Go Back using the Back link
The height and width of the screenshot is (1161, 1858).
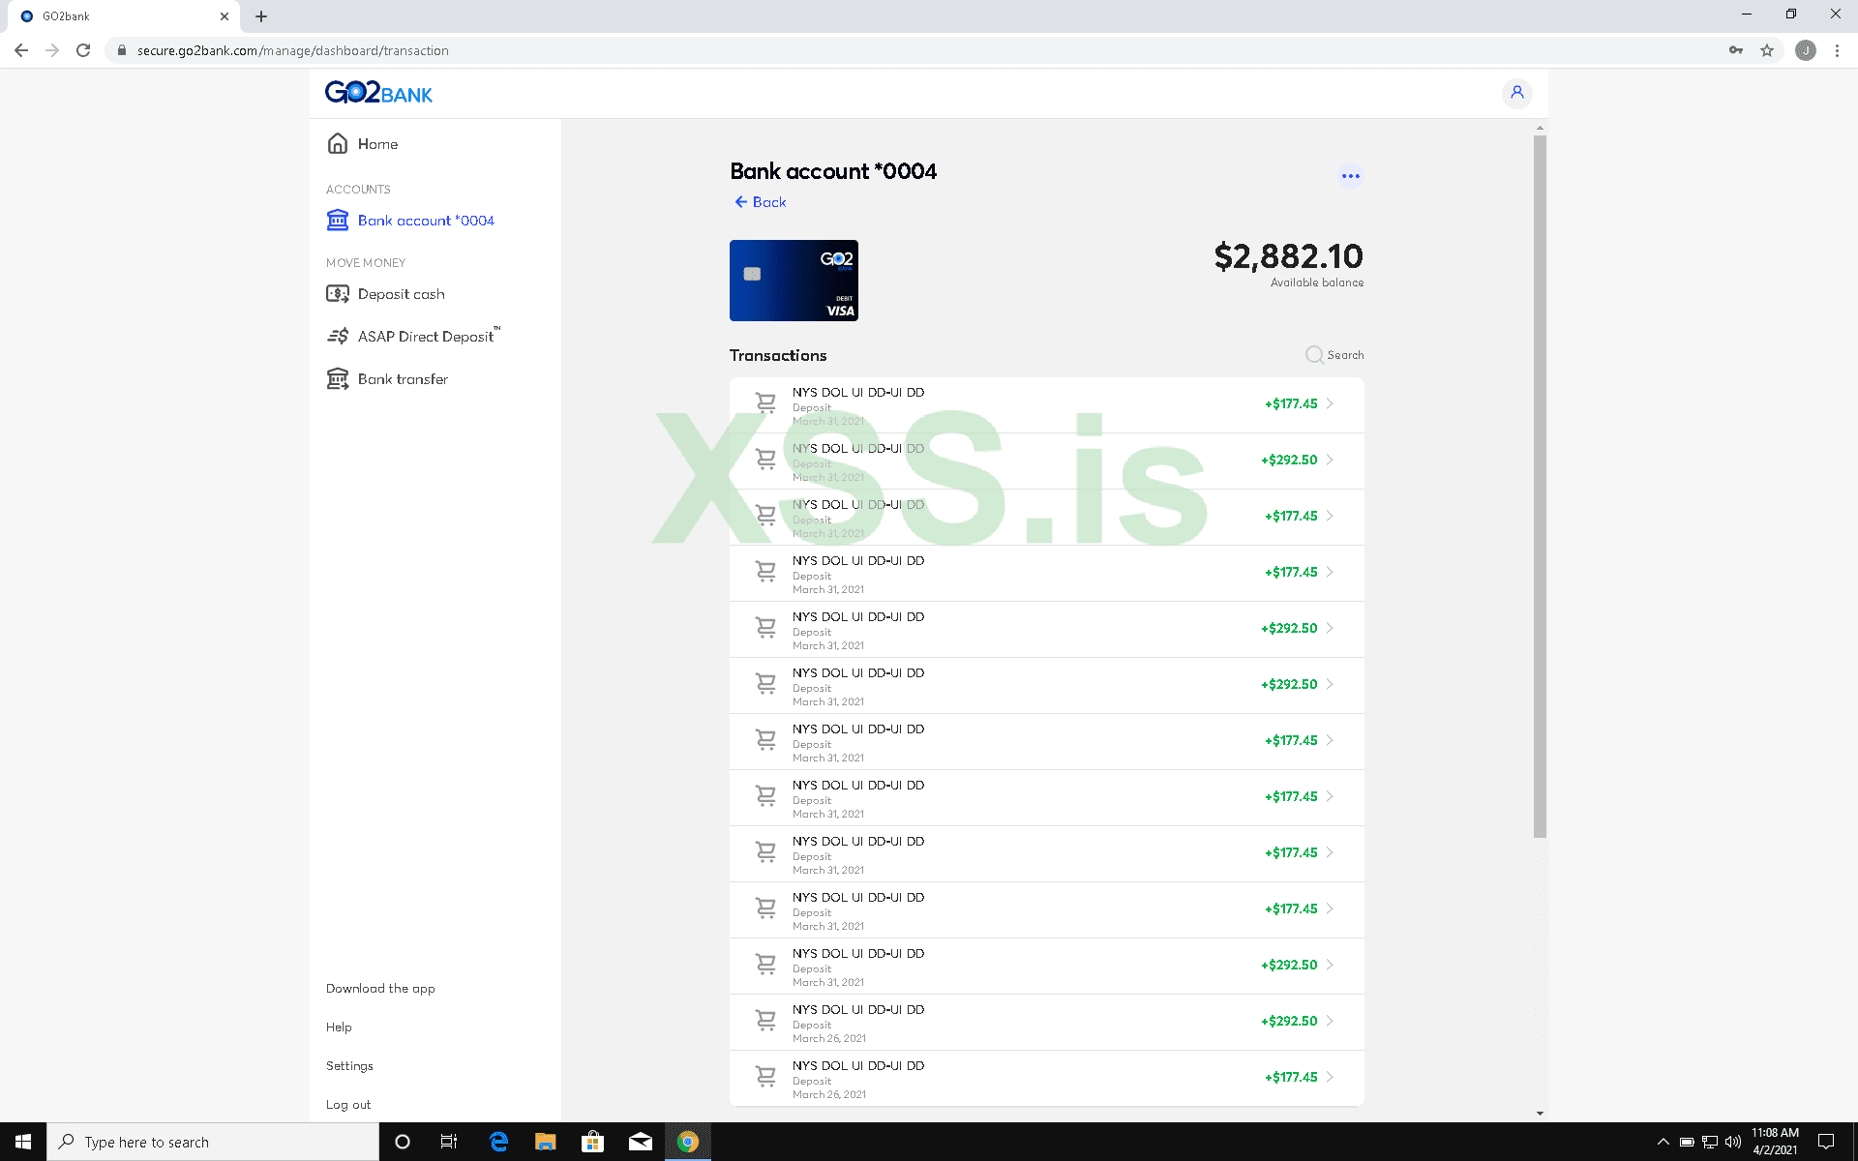coord(760,202)
